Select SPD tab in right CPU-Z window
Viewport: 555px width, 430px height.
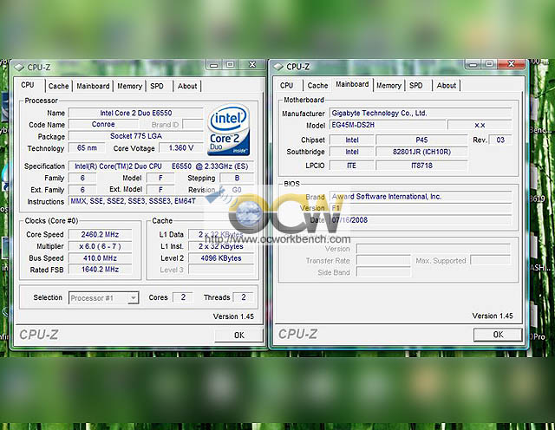[x=416, y=85]
